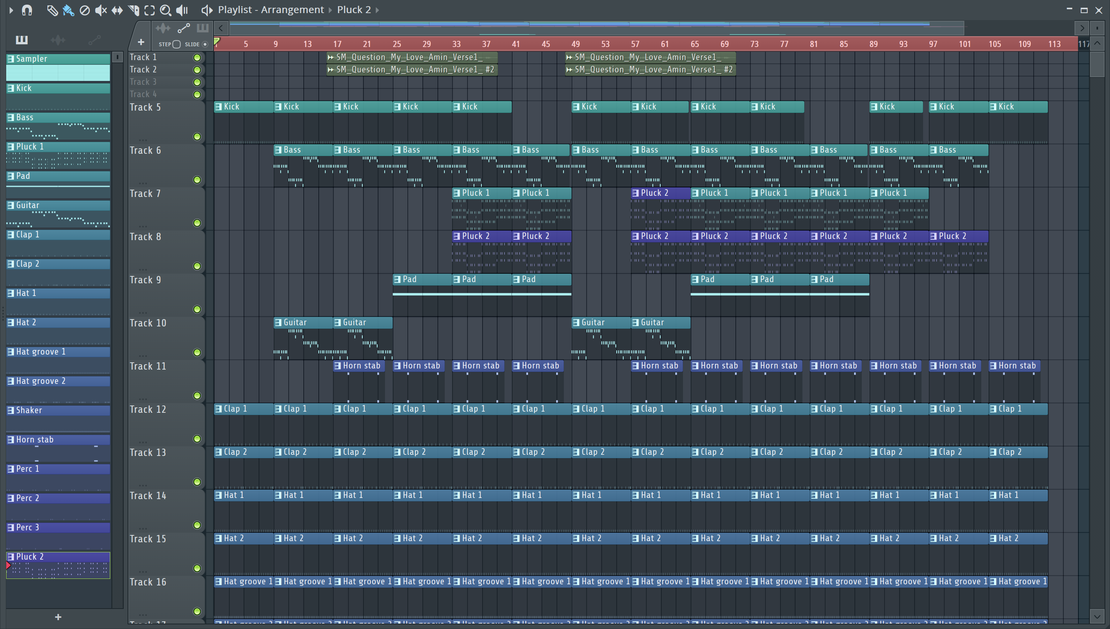Select the Paint brush tool
The width and height of the screenshot is (1110, 629).
(x=68, y=10)
